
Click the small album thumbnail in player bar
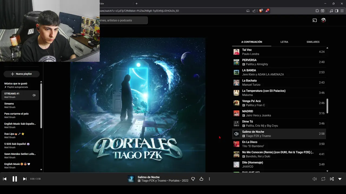(x=131, y=179)
